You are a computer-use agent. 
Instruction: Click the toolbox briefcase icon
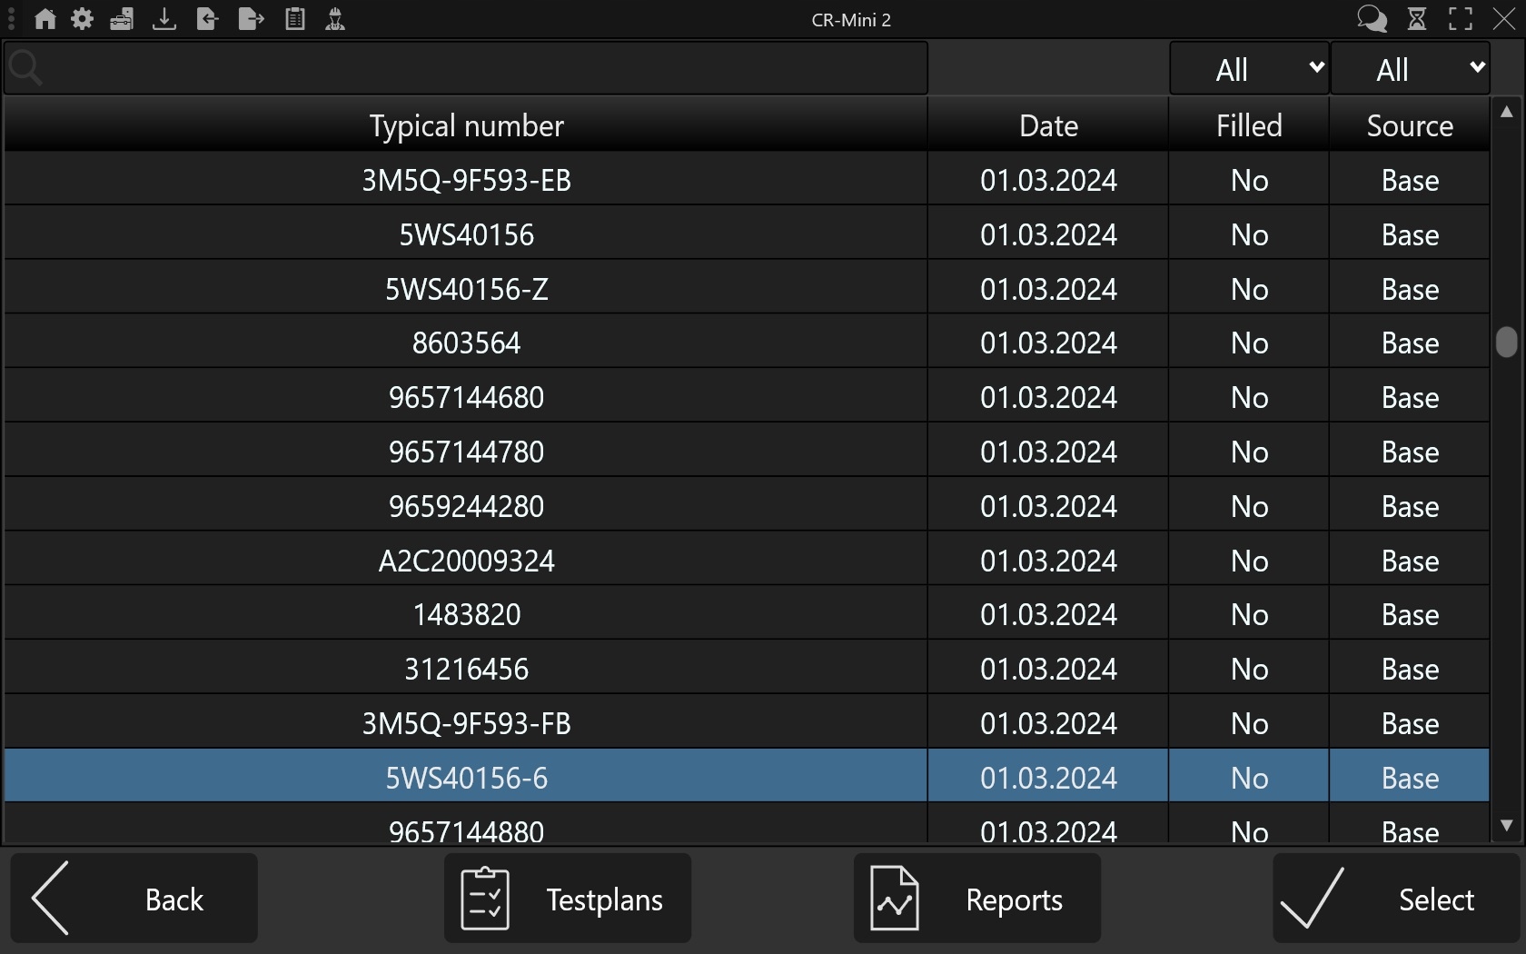122,19
